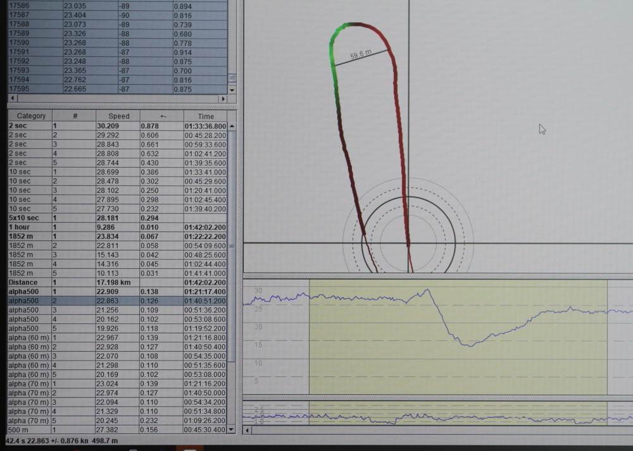Click the 59.6 m measurement label

point(360,56)
